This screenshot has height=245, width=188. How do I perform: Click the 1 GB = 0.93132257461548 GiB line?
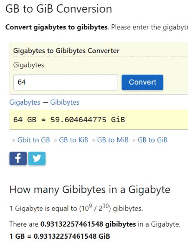coord(60,236)
